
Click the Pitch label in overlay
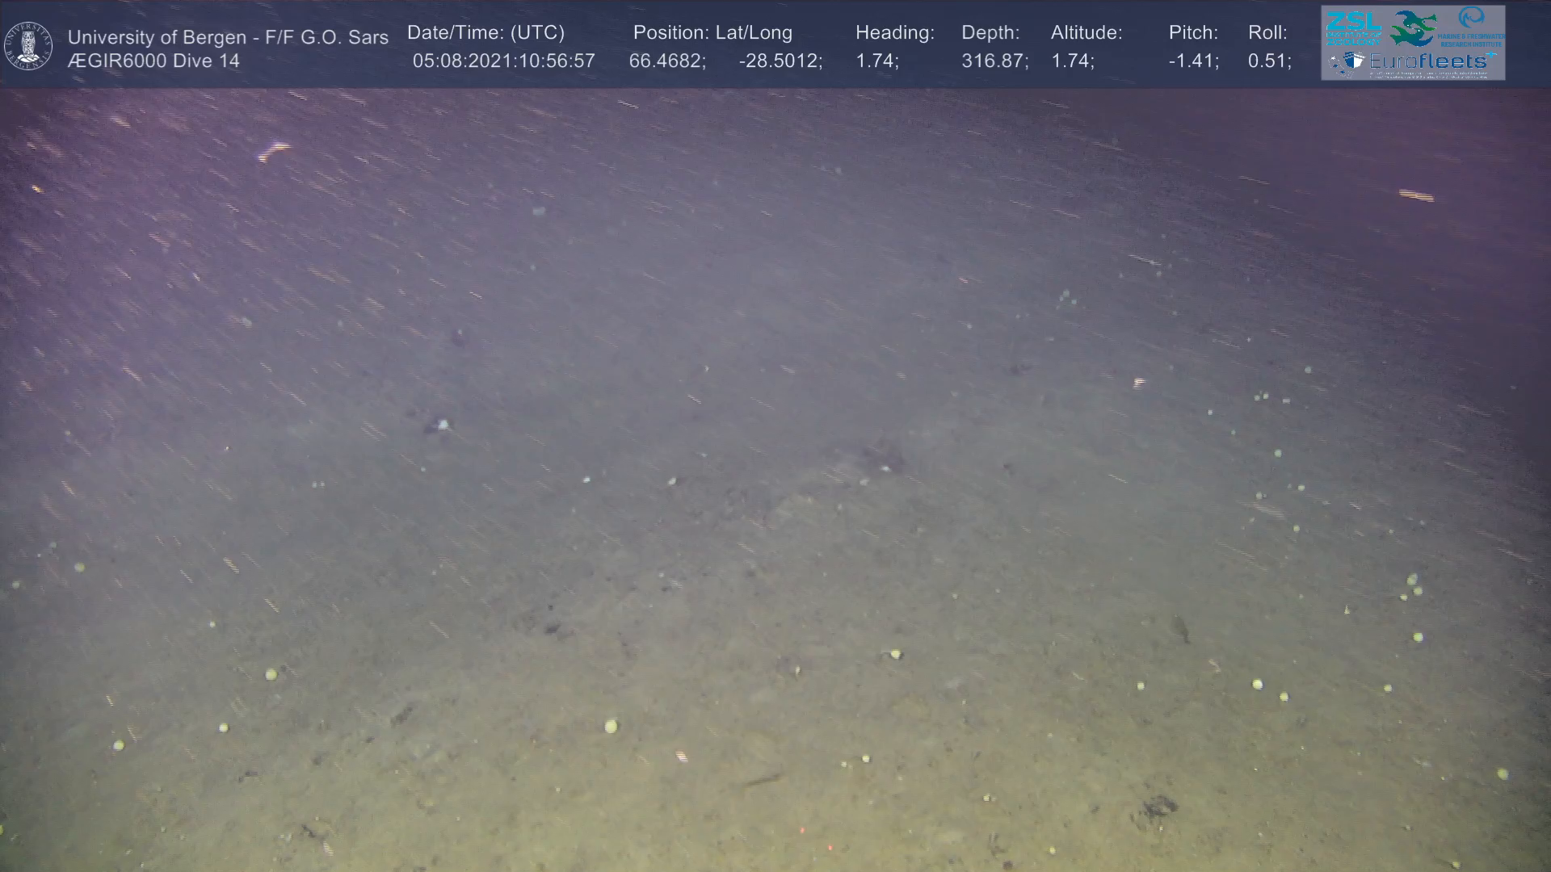pos(1193,32)
